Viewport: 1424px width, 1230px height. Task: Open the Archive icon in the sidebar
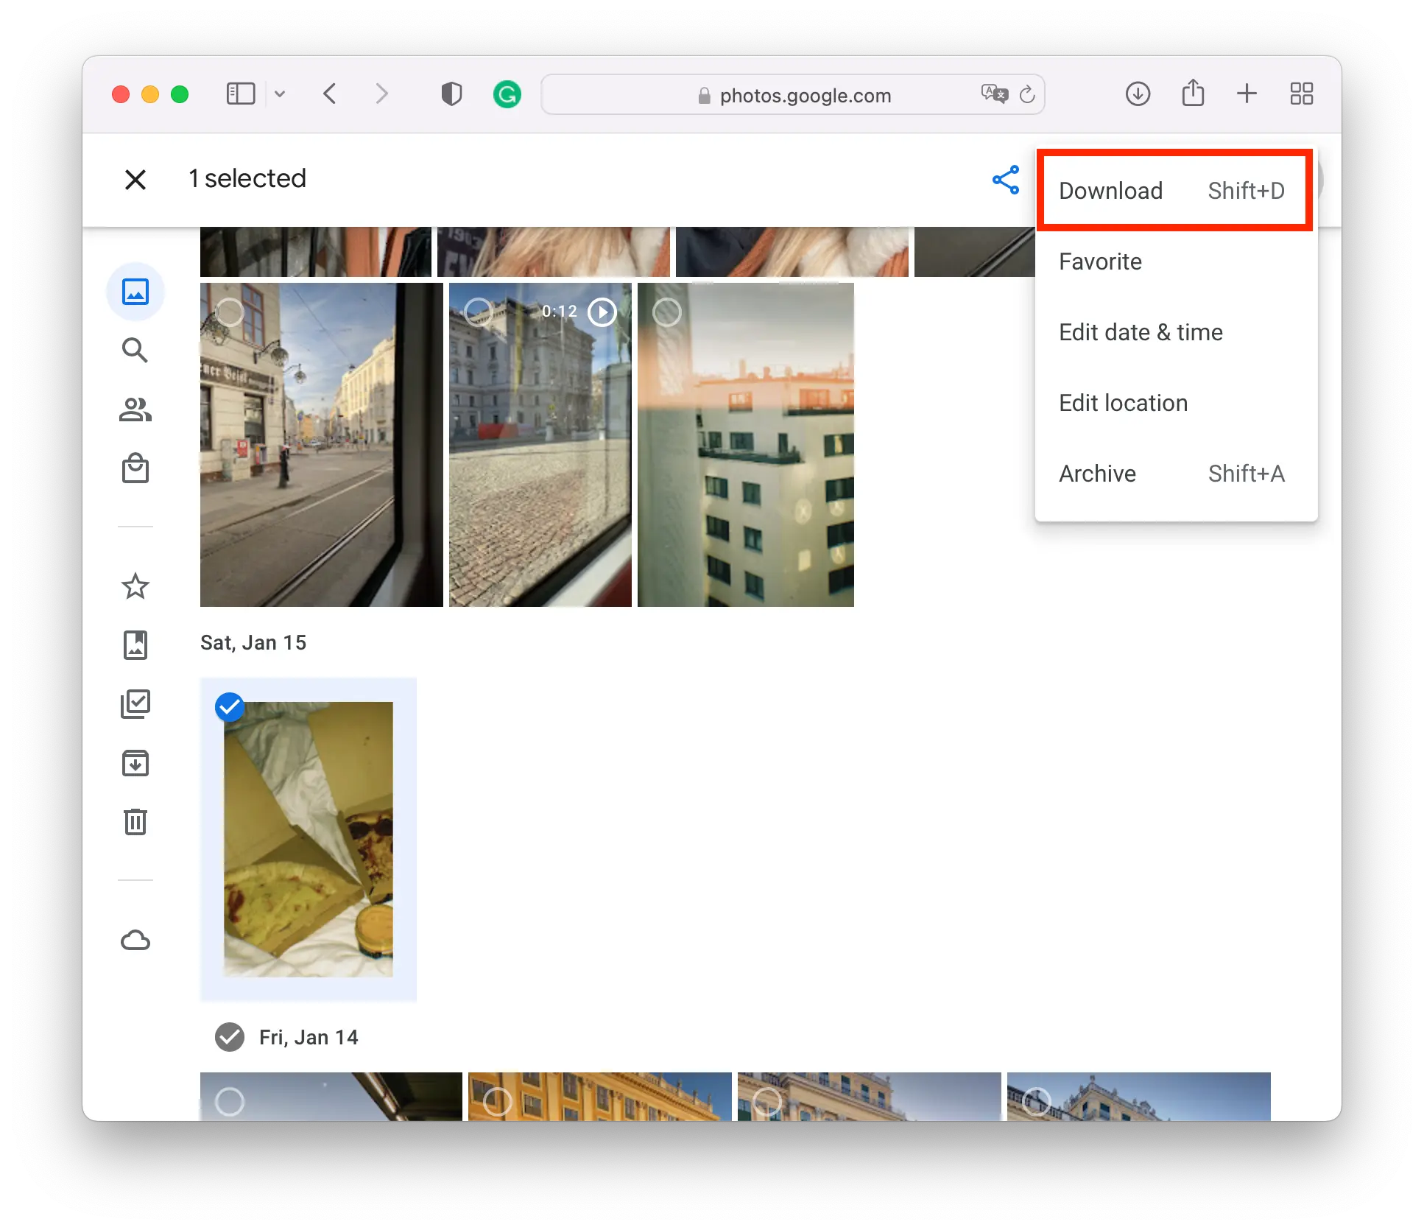(x=135, y=763)
